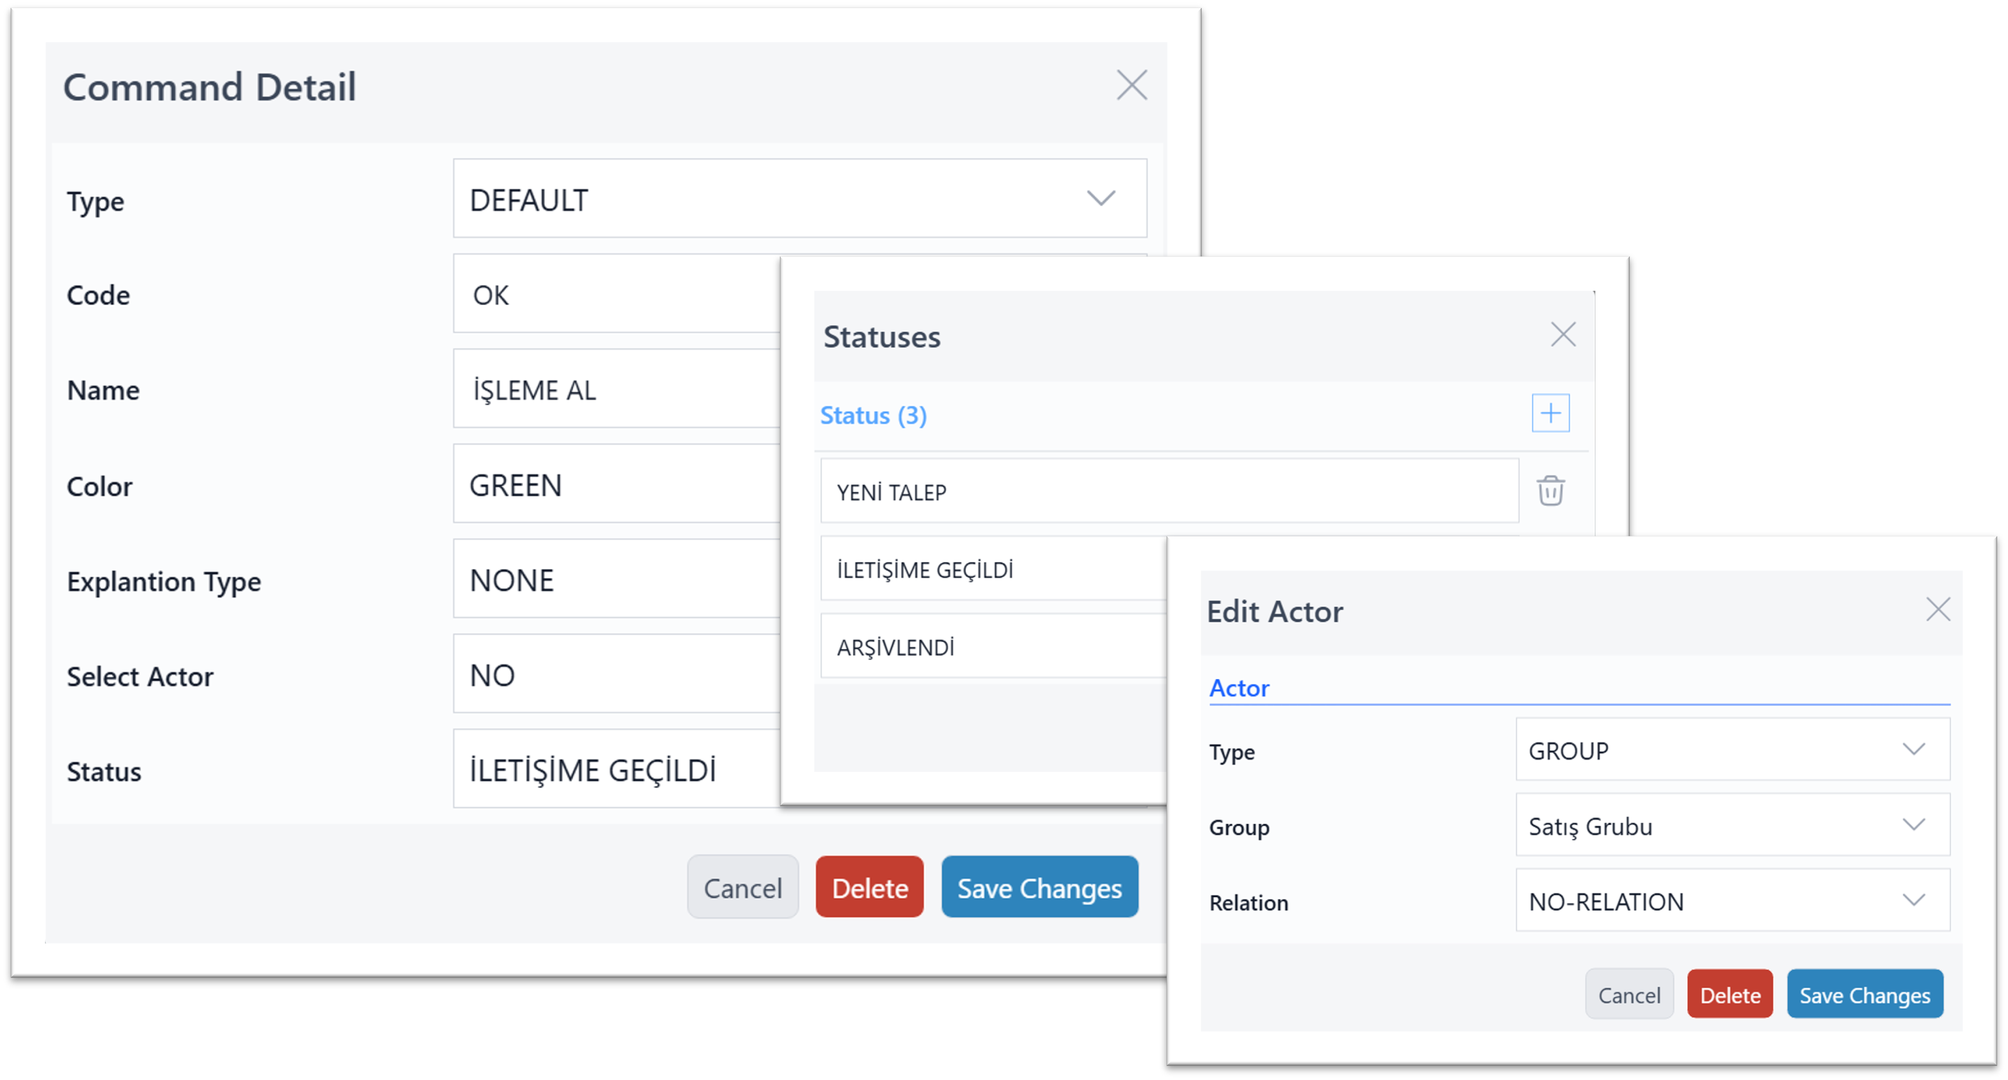The image size is (2008, 1080).
Task: Expand the Relation dropdown showing NO-RELATION
Action: click(x=1731, y=901)
